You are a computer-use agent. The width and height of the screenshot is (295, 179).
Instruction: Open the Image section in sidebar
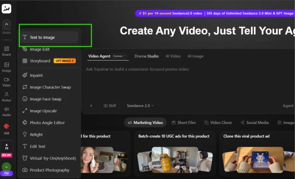point(6,67)
